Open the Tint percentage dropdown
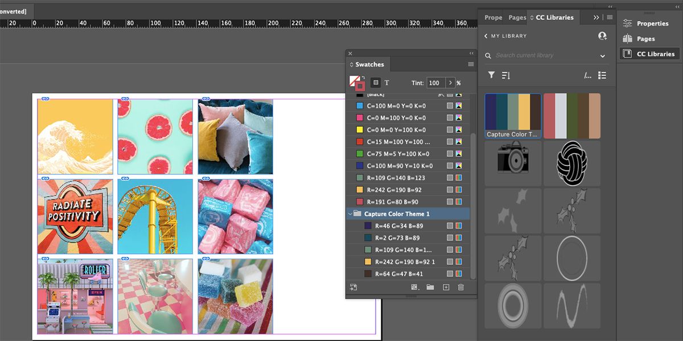Viewport: 683px width, 341px height. tap(450, 82)
